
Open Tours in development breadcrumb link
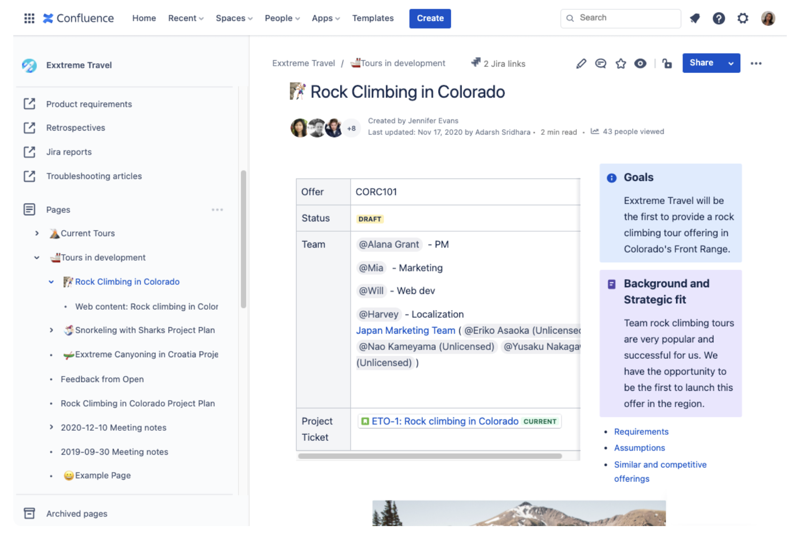[x=398, y=63]
